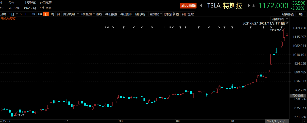Screen dimensions: 307x123
Task: Click the 826.632 price axis value
Action: point(300,81)
